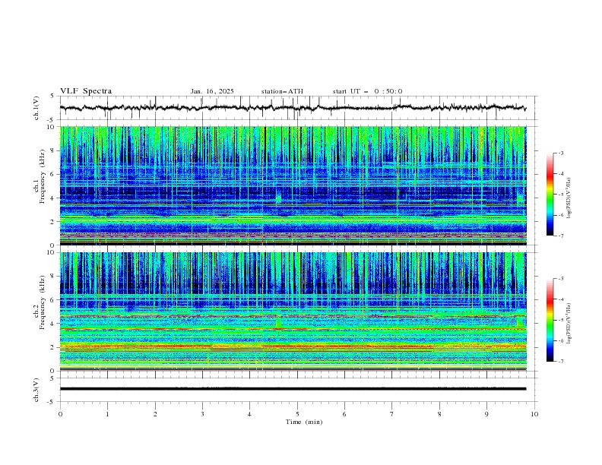This screenshot has width=602, height=465.
Task: Click time axis tick label "1"
Action: (107, 414)
